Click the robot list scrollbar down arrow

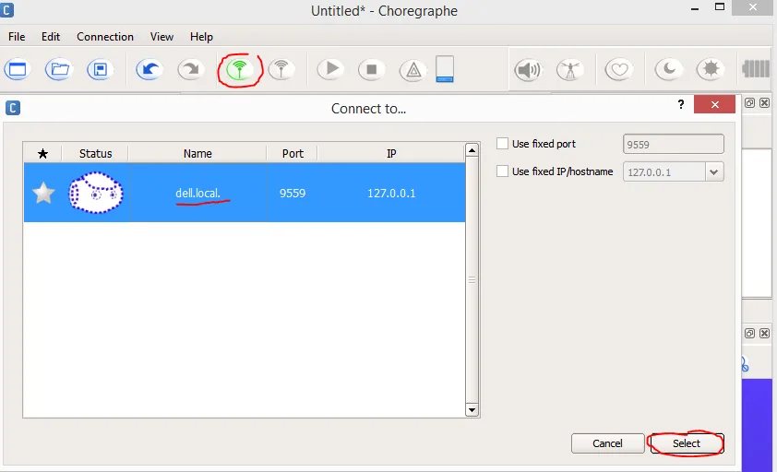tap(472, 409)
